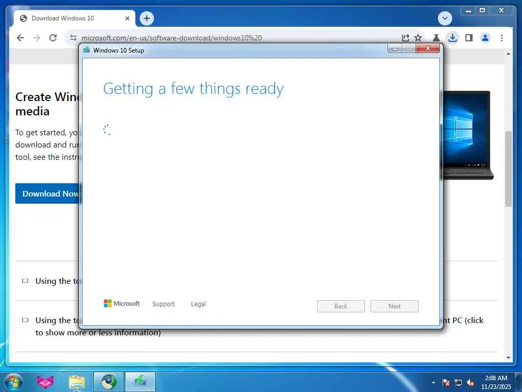522x392 pixels.
Task: Open Windows Explorer from taskbar
Action: coord(77,382)
